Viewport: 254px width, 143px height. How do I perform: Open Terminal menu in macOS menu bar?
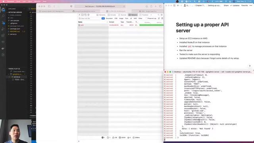[11, 2]
